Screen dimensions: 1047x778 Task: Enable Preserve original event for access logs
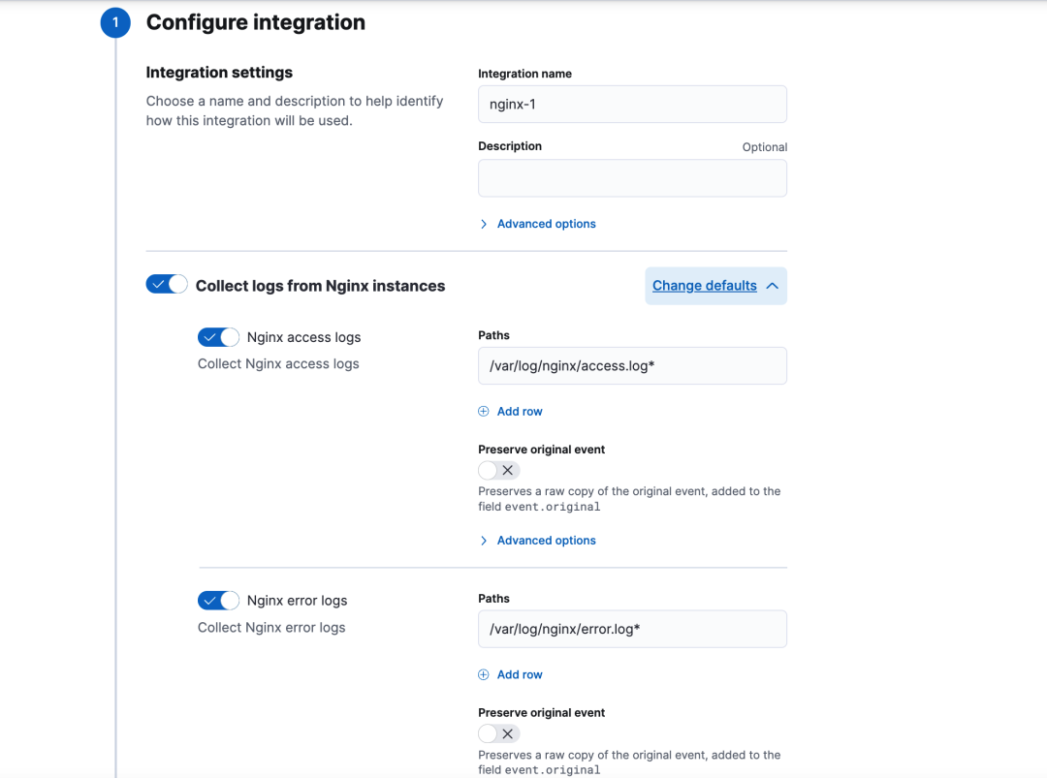[x=498, y=471]
